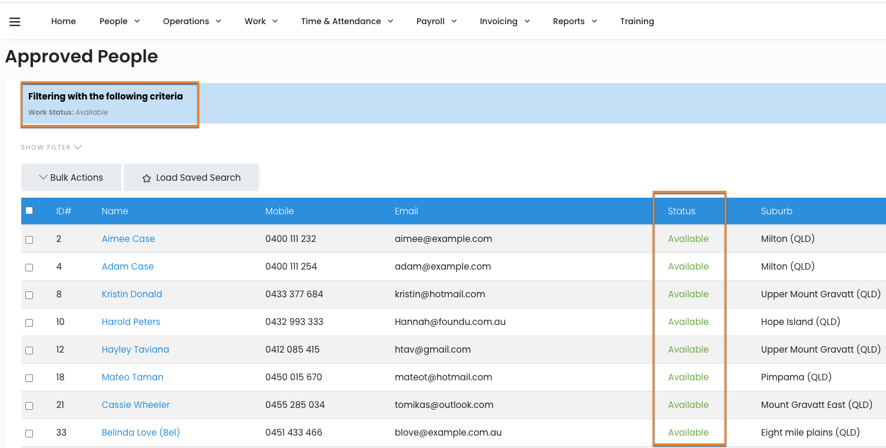The height and width of the screenshot is (448, 886).
Task: Expand the Payroll navigation menu
Action: (437, 21)
